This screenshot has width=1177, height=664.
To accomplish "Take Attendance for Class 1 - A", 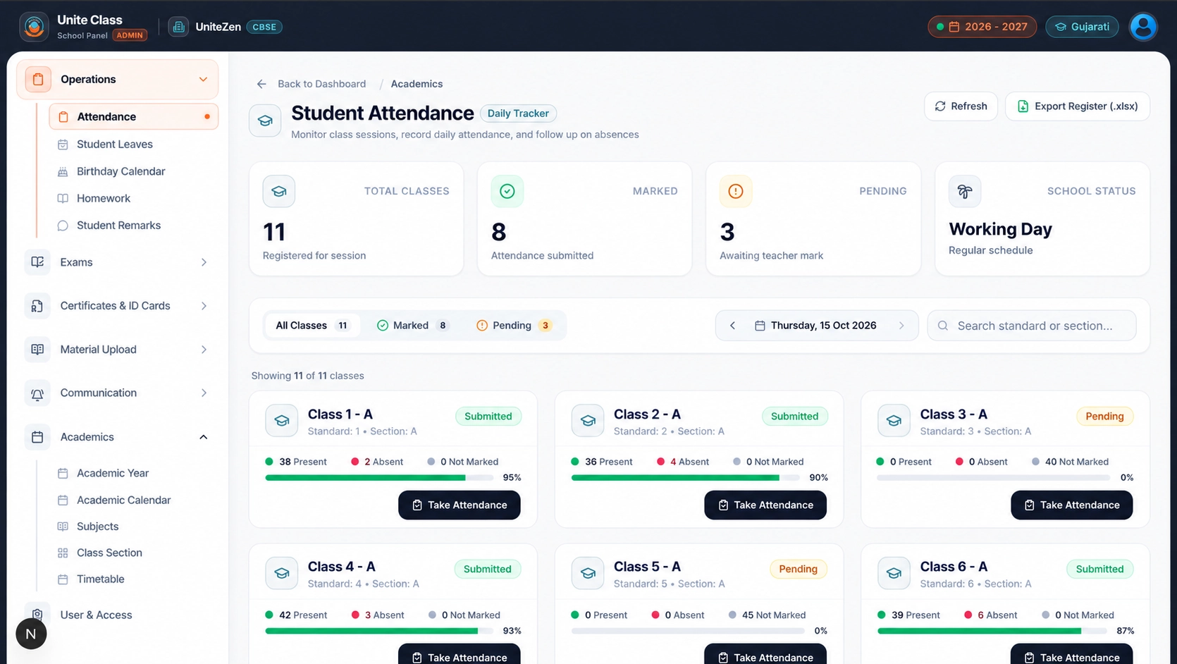I will (x=460, y=505).
